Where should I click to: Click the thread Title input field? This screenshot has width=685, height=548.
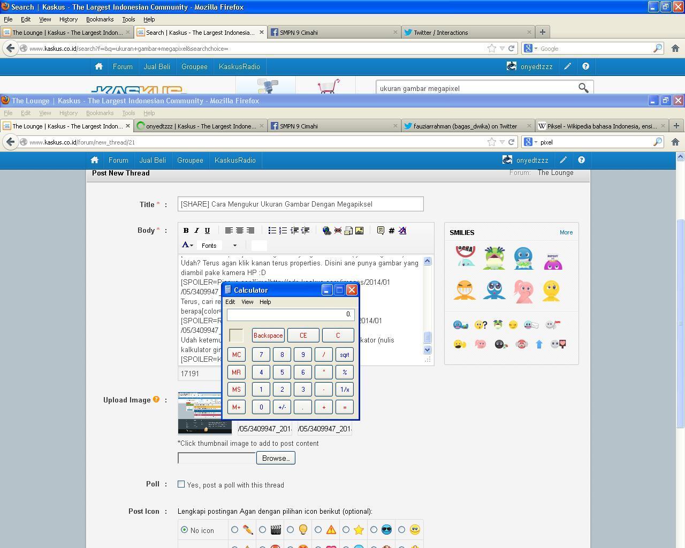[301, 204]
